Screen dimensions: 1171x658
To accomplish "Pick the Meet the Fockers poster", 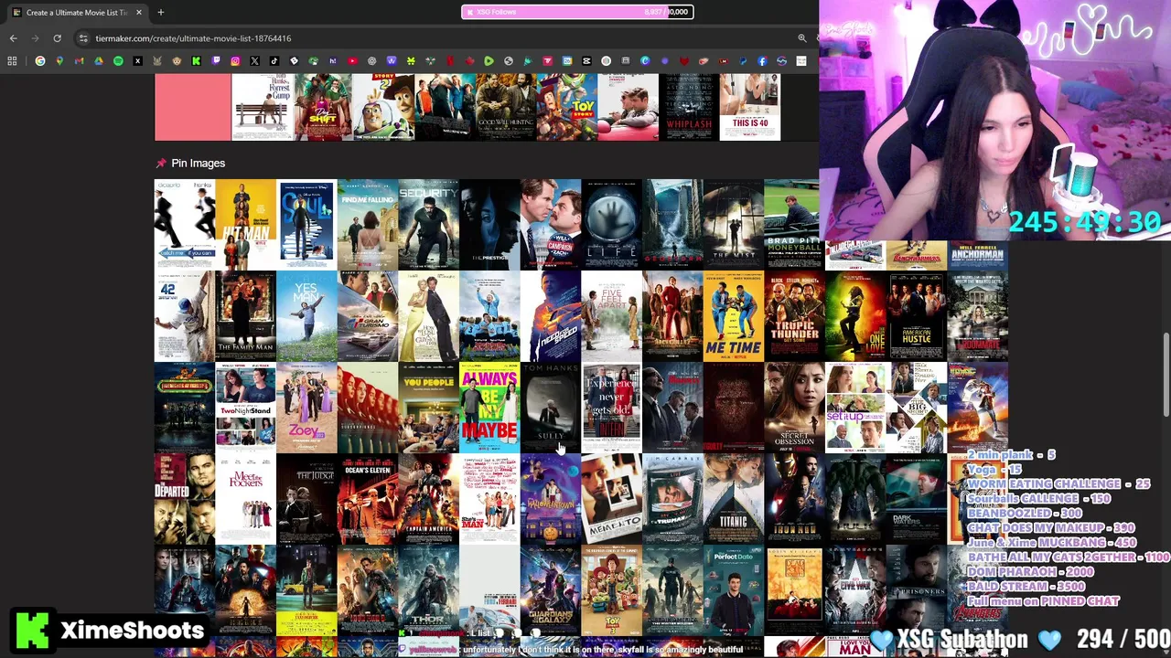I will 245,499.
